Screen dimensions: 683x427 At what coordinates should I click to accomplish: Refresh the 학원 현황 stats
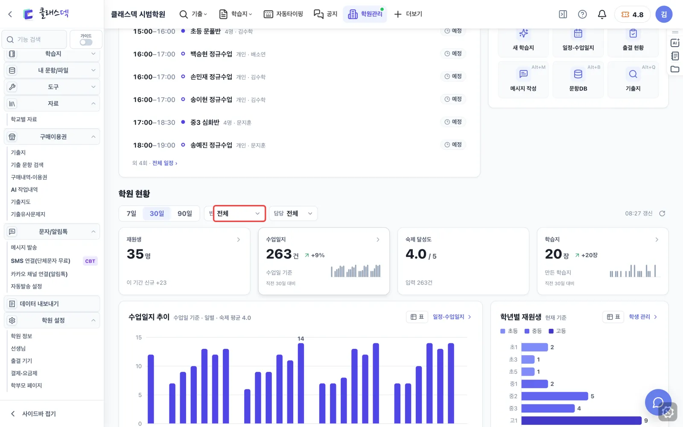pos(662,213)
